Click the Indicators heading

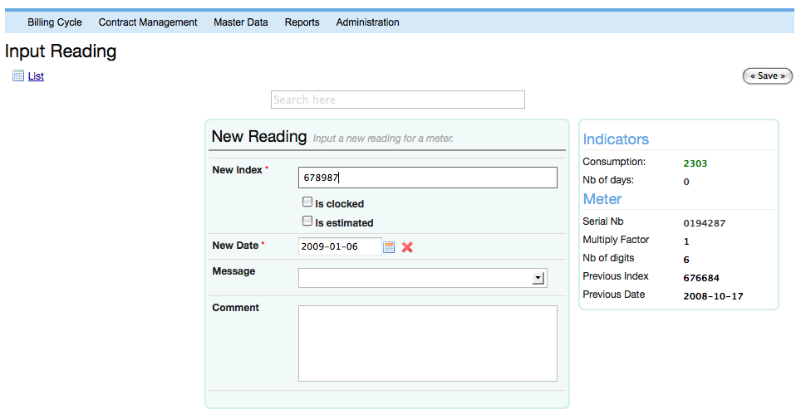pyautogui.click(x=616, y=139)
